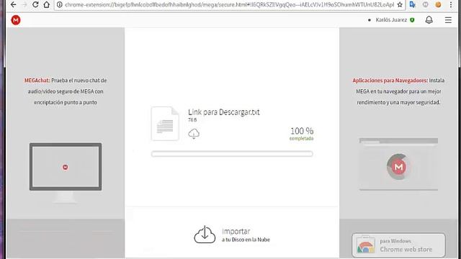The height and width of the screenshot is (259, 461).
Task: Click the green shield badge beside username
Action: (x=412, y=20)
